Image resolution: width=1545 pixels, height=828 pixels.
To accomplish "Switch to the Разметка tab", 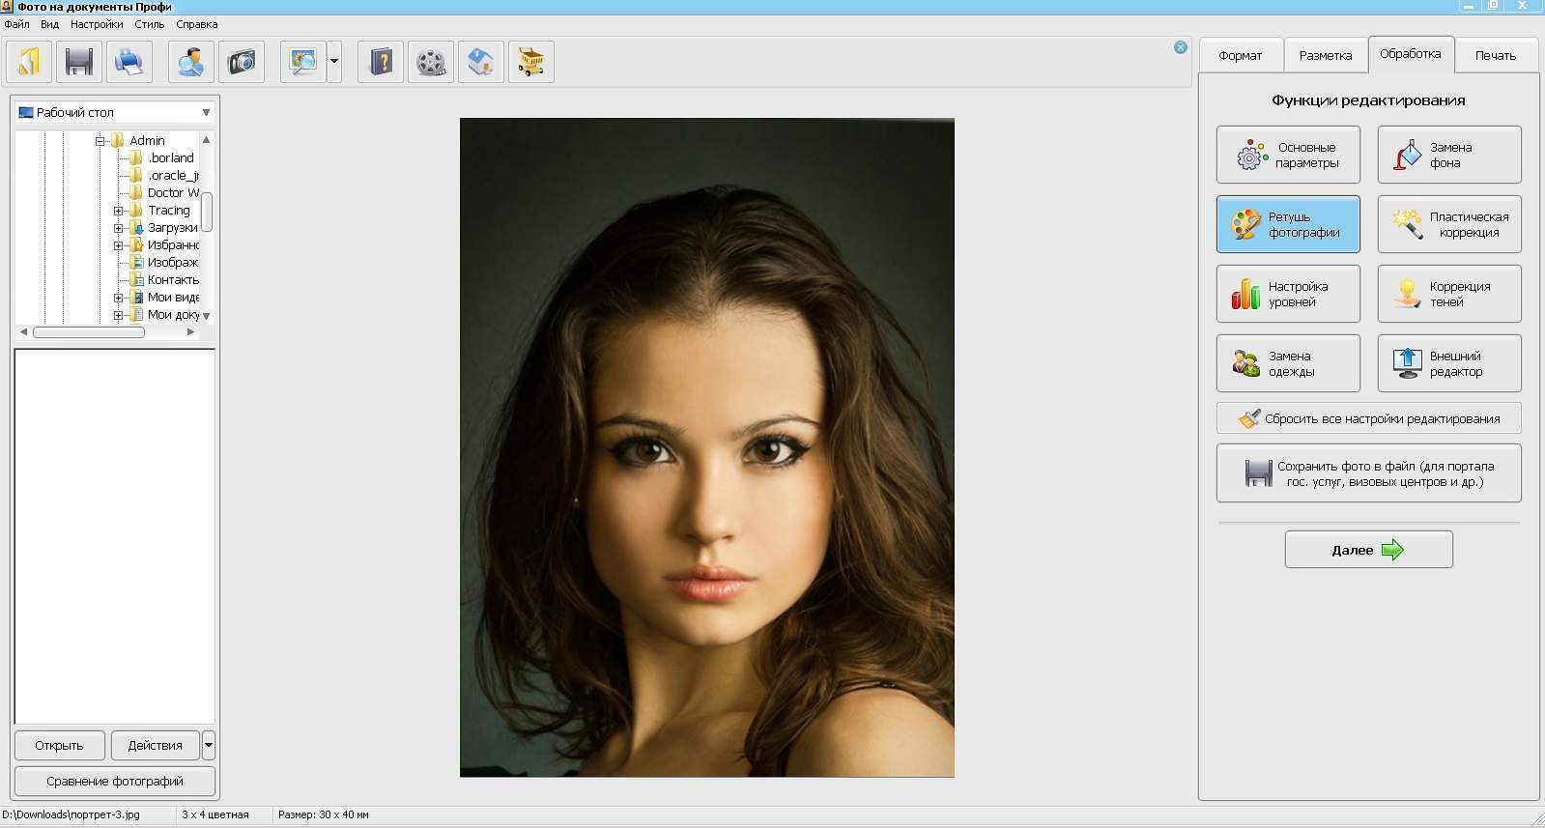I will (1325, 56).
